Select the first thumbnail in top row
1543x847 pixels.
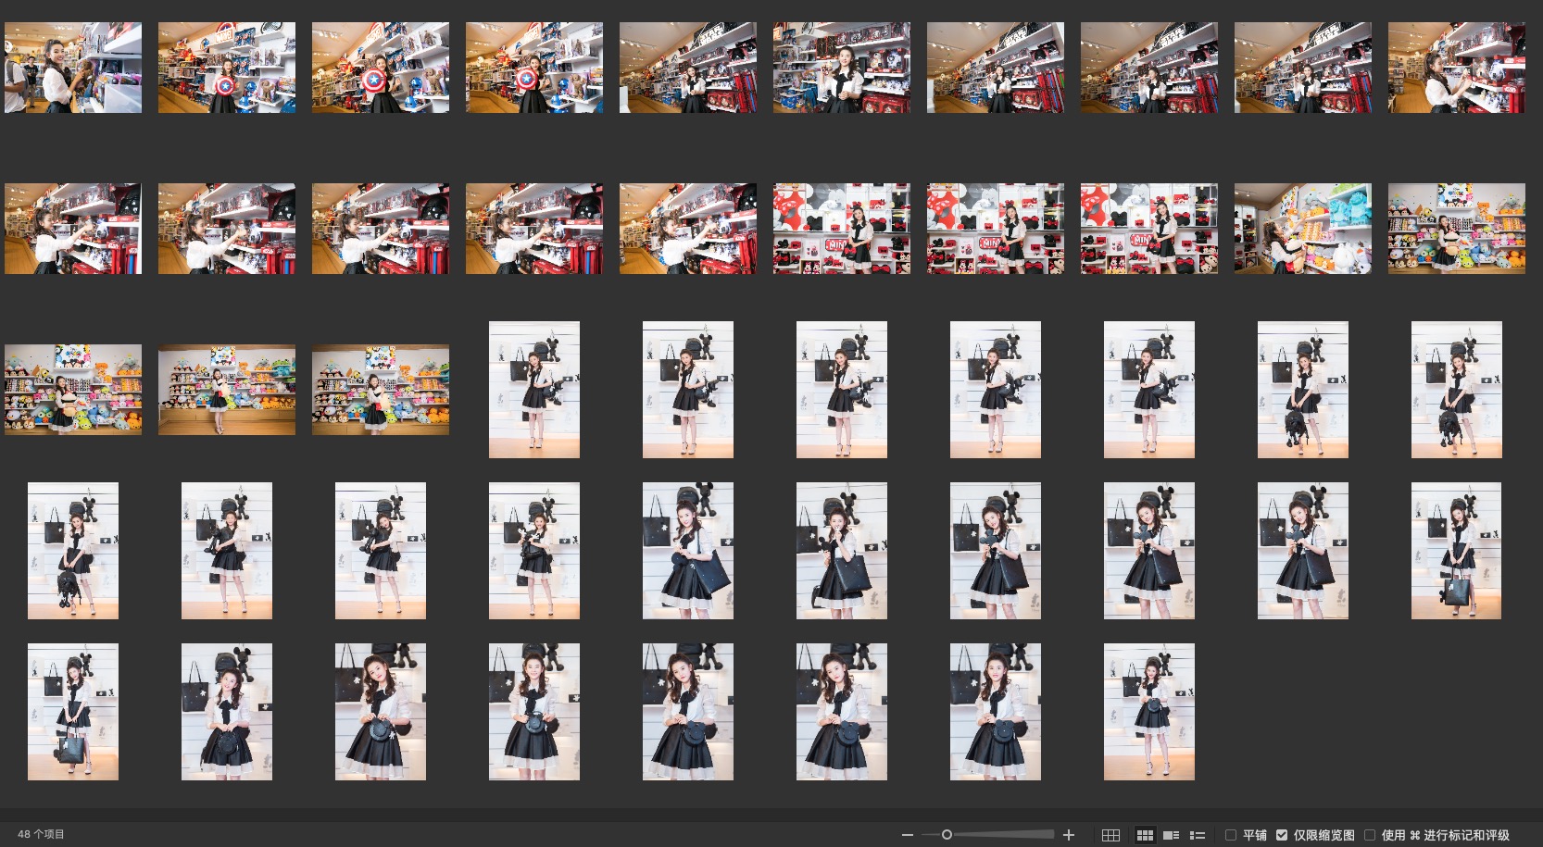73,68
